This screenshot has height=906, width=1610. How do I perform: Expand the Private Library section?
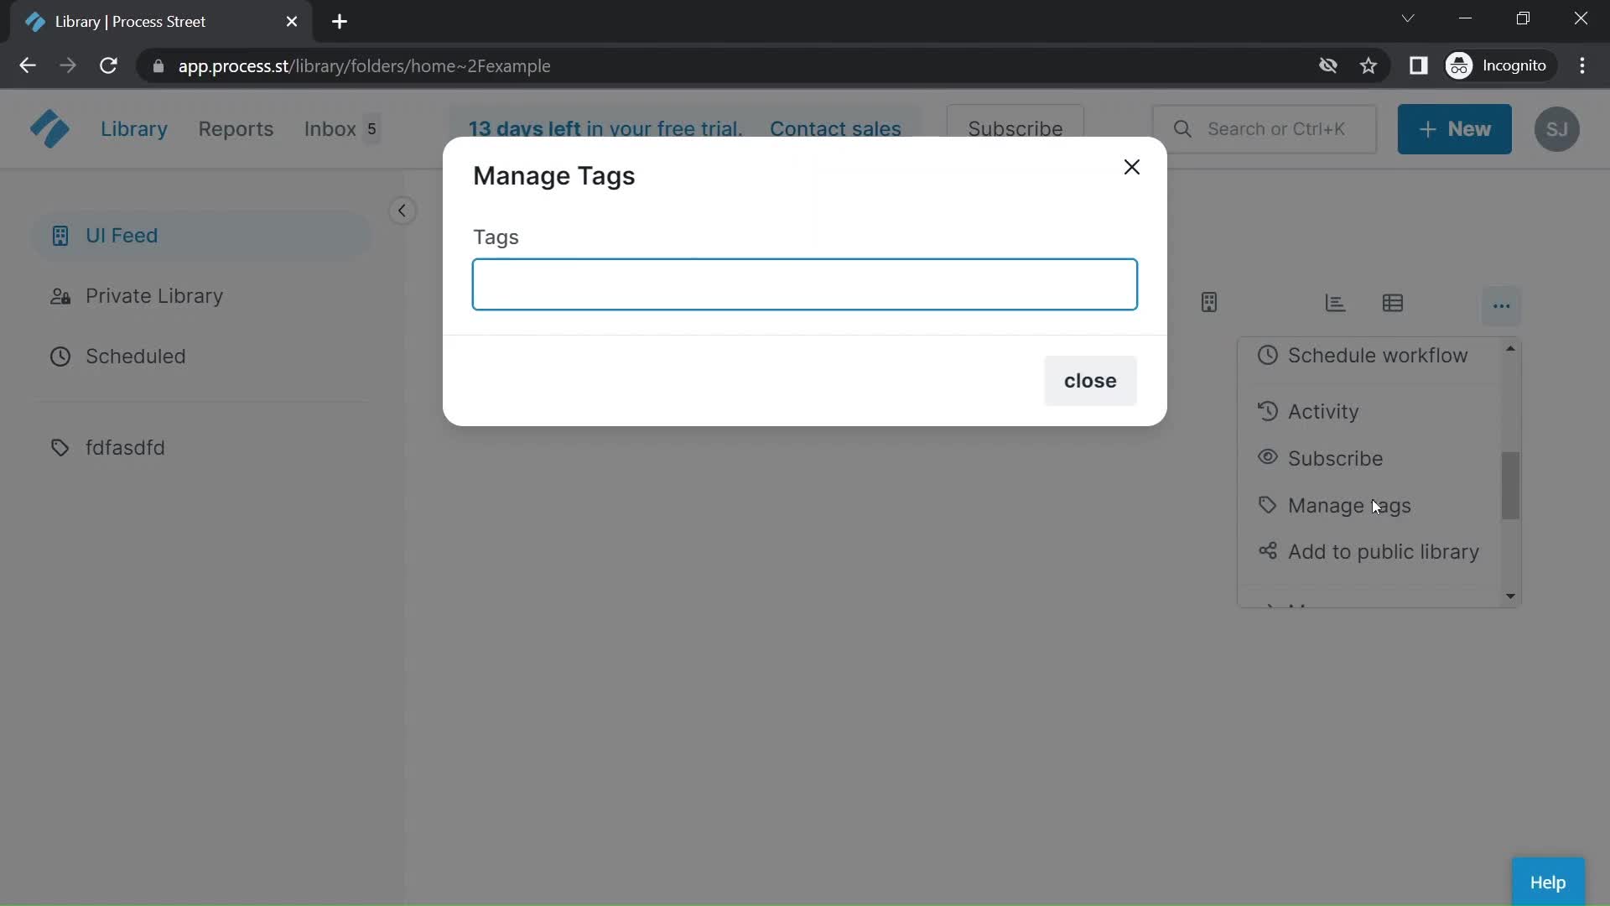pos(153,295)
